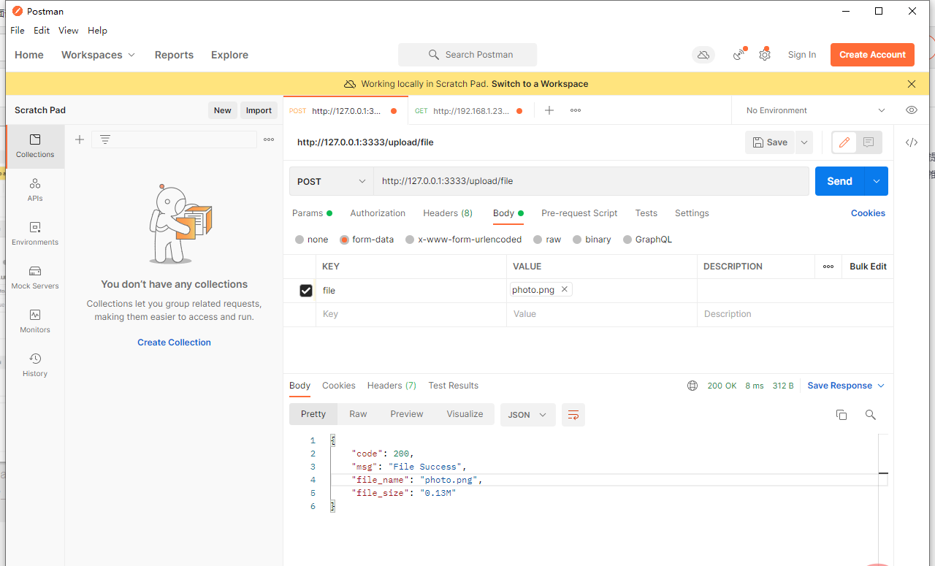Open the File menu

pyautogui.click(x=18, y=31)
